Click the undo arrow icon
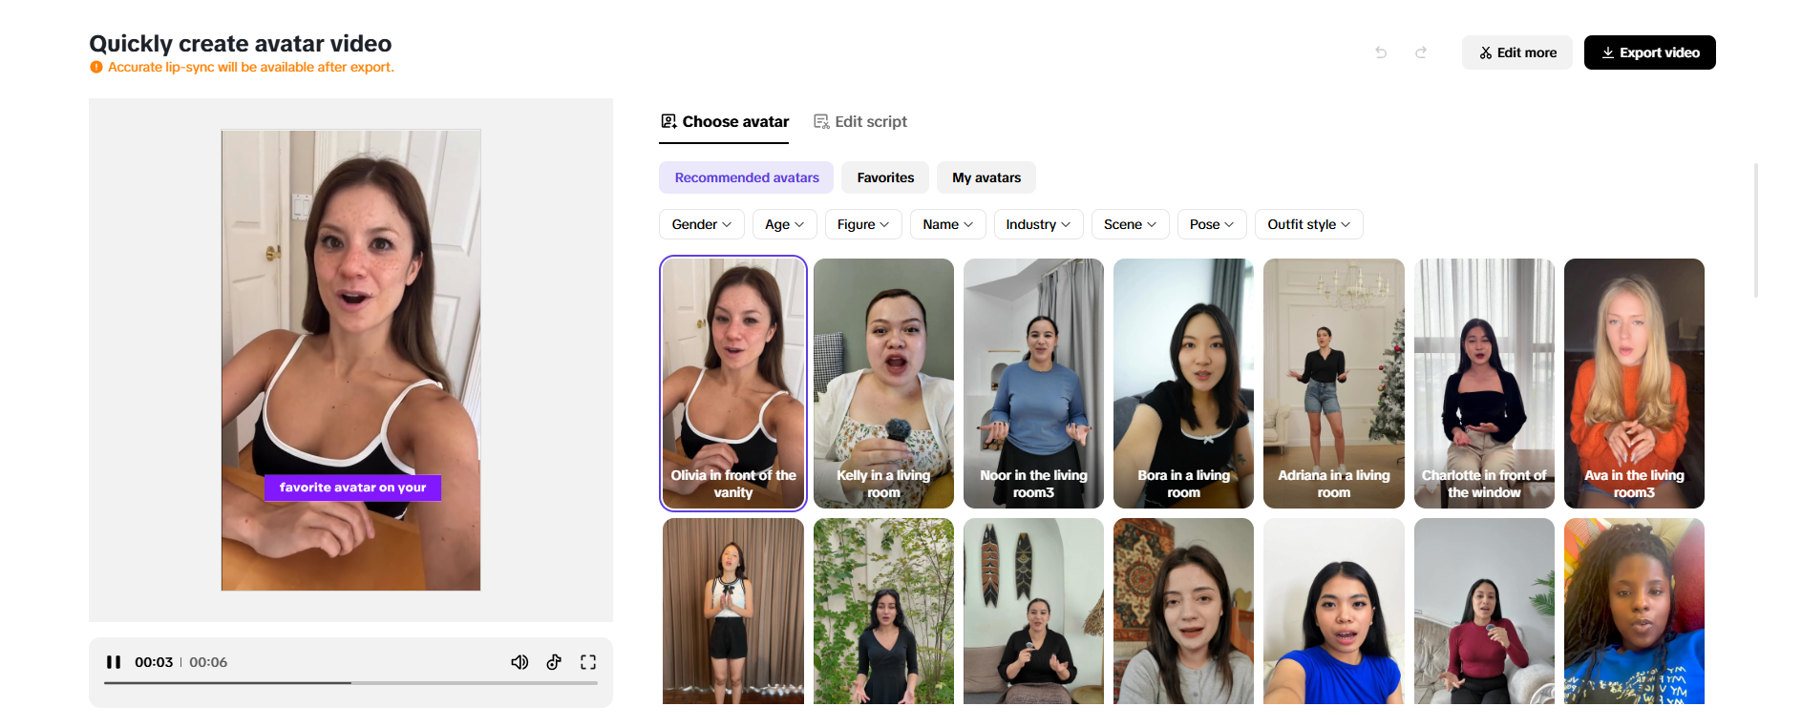Image resolution: width=1802 pixels, height=727 pixels. (1381, 52)
